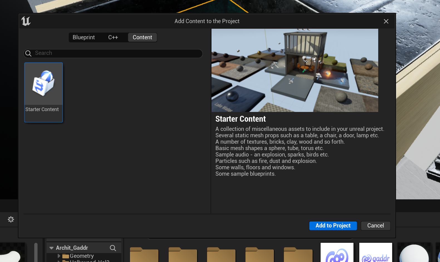The width and height of the screenshot is (440, 262).
Task: Select the Content tab
Action: pyautogui.click(x=142, y=37)
